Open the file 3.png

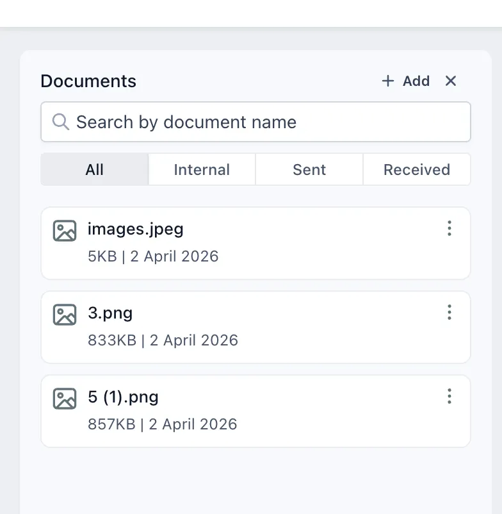pyautogui.click(x=109, y=313)
